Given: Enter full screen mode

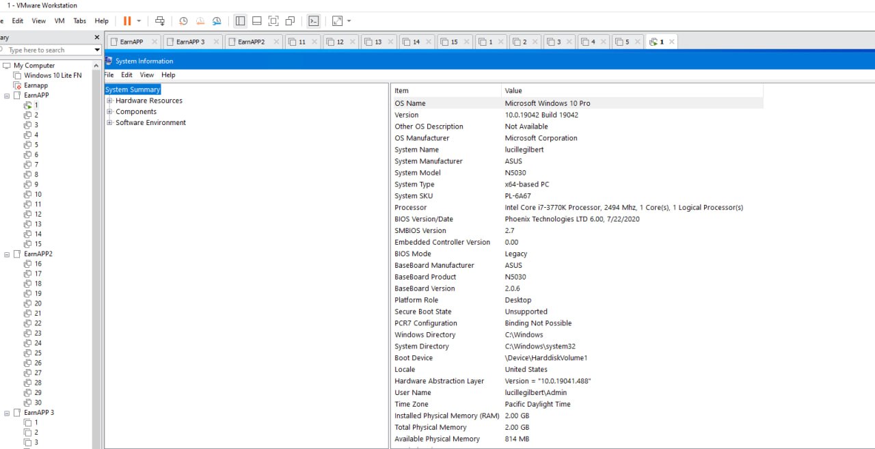Looking at the screenshot, I should (x=273, y=21).
